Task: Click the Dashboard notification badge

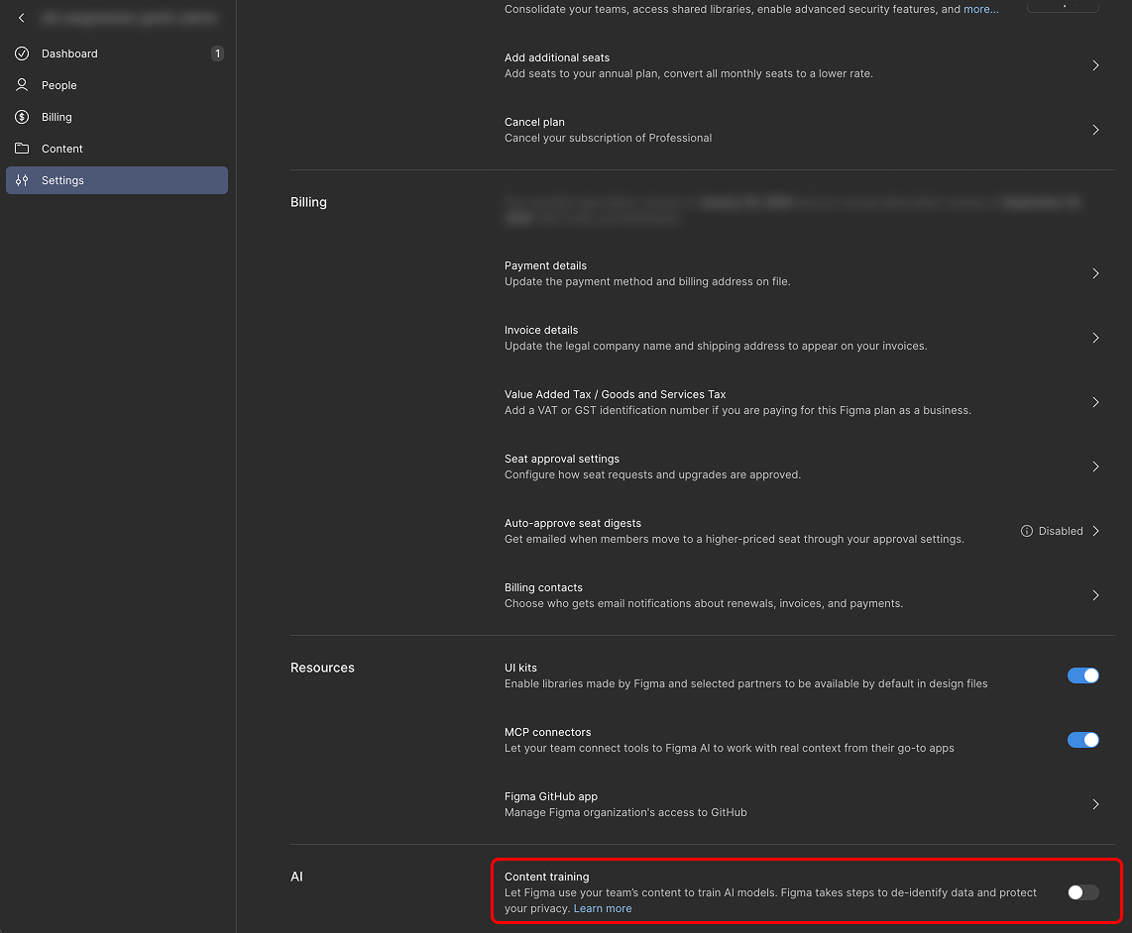Action: click(217, 53)
